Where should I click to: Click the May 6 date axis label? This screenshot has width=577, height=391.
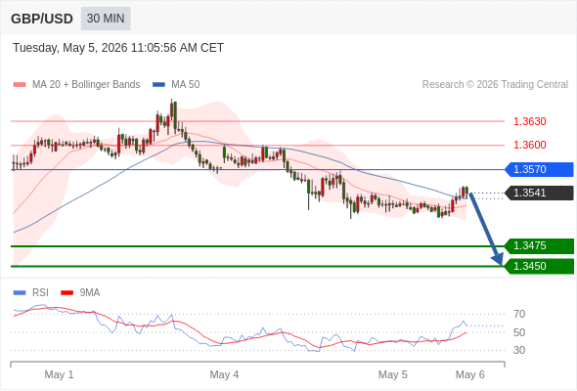pyautogui.click(x=470, y=374)
